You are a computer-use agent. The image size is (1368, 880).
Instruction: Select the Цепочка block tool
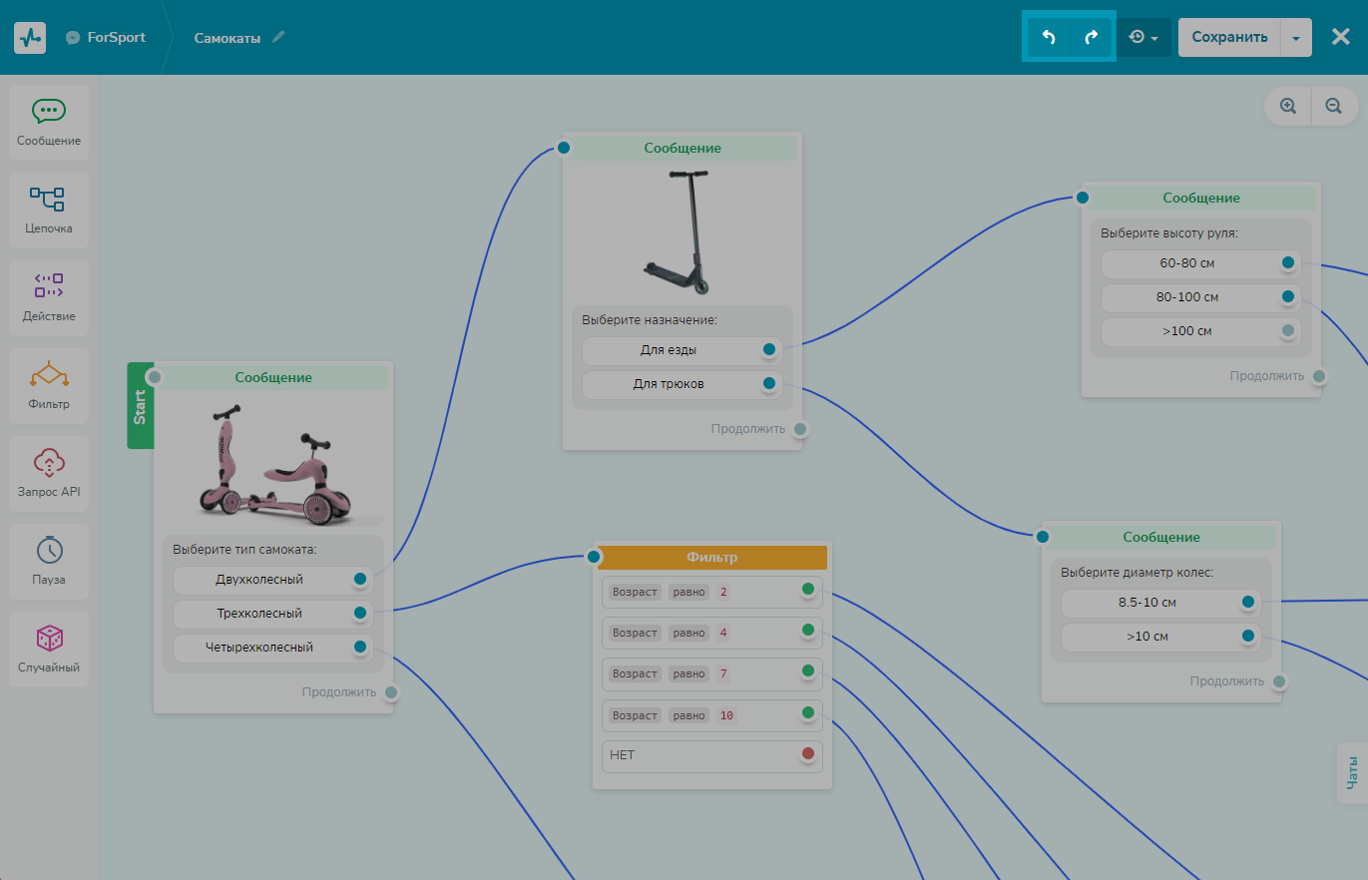pos(49,211)
